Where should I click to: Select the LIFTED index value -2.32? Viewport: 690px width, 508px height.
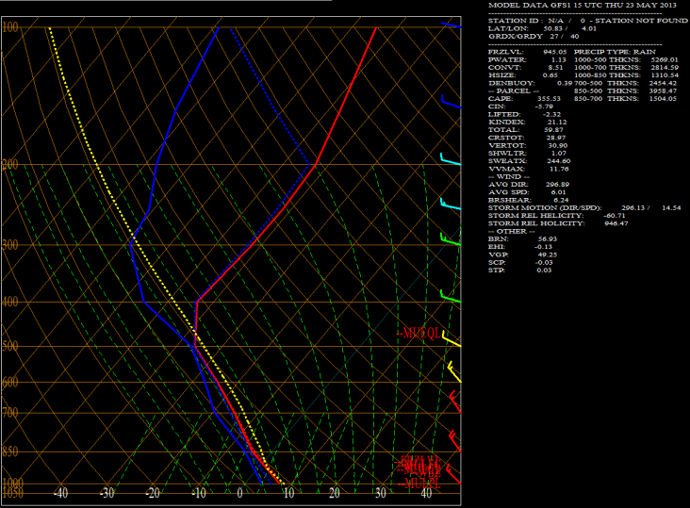(551, 114)
